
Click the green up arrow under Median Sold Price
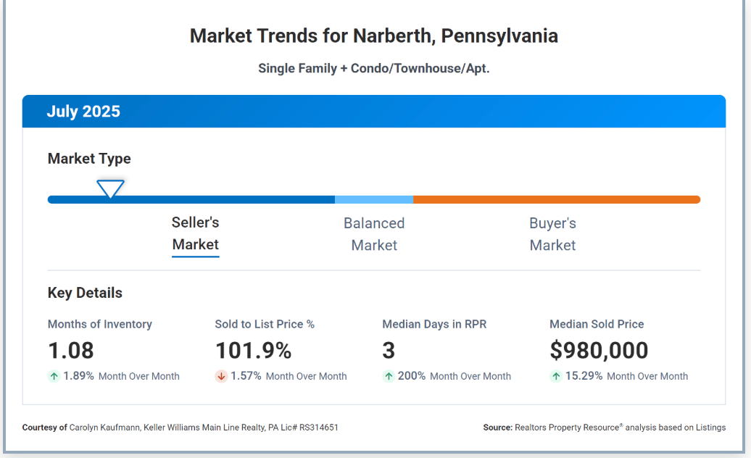click(x=556, y=376)
